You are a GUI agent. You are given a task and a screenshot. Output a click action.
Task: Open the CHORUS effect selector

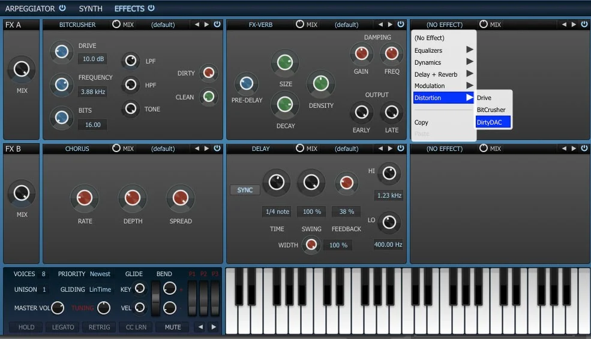(77, 149)
